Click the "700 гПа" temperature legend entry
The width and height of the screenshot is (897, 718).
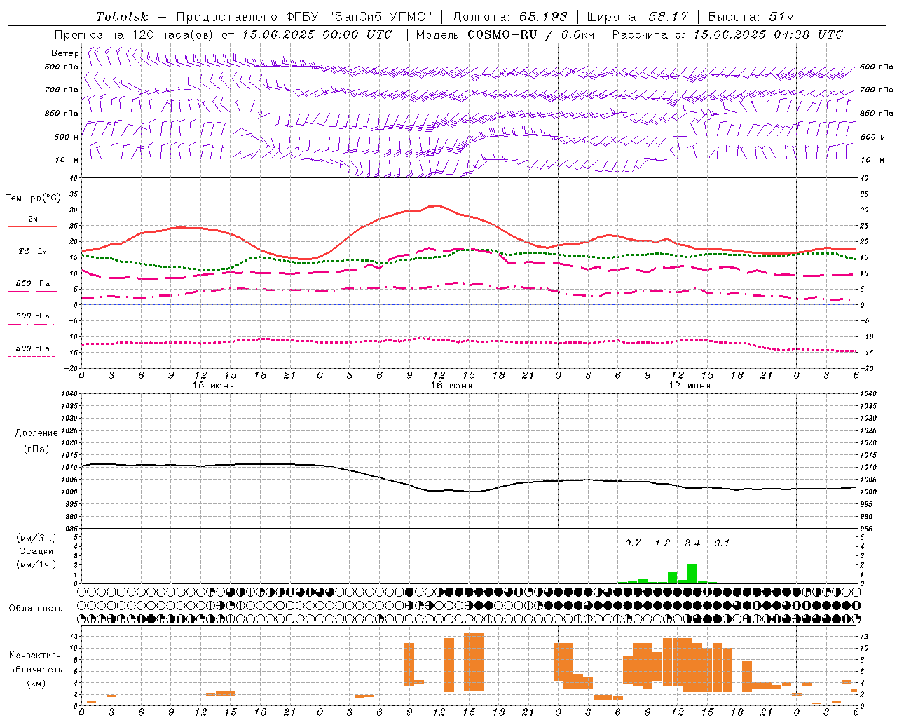coord(32,316)
